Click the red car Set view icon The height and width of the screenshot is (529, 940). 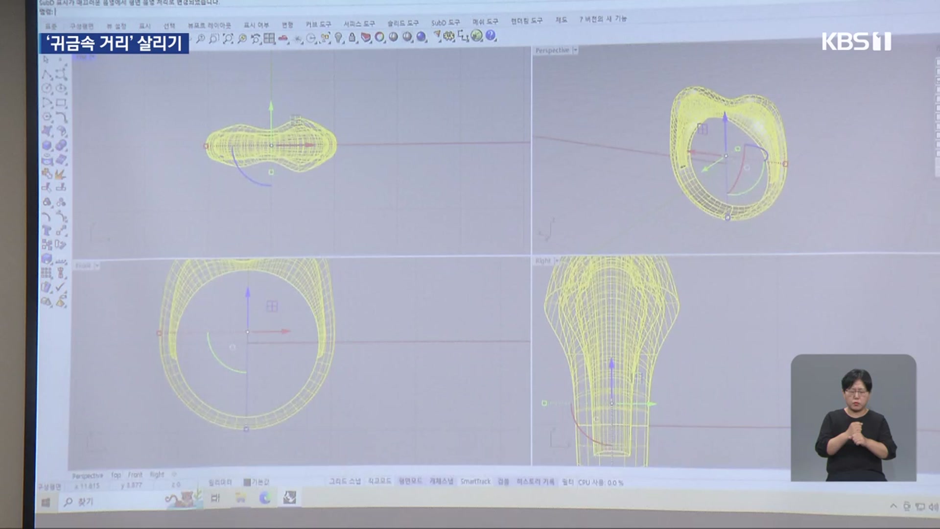[x=283, y=38]
